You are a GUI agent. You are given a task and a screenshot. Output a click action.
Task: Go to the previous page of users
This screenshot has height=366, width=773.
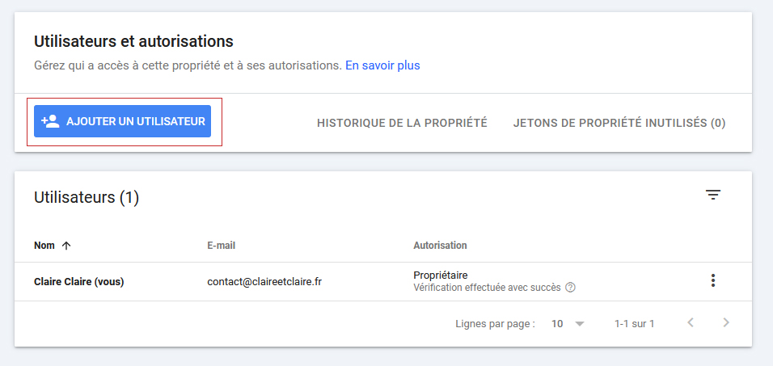pyautogui.click(x=691, y=323)
